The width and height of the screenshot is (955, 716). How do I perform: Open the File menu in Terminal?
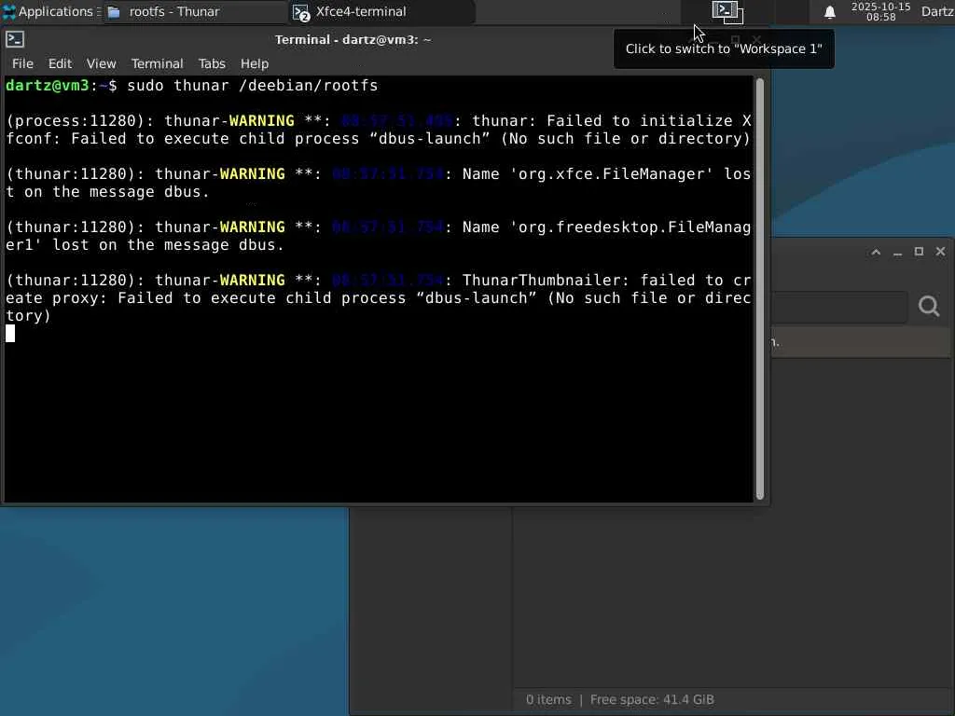[22, 63]
